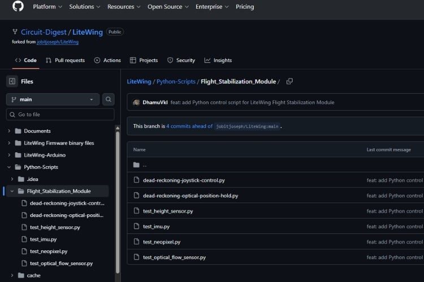424x282 pixels.
Task: Open the Projects tab
Action: pos(144,60)
